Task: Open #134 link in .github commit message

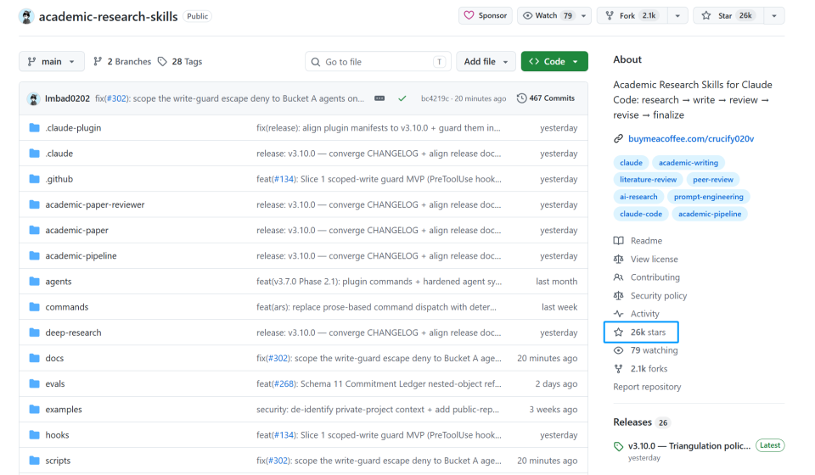Action: 284,179
